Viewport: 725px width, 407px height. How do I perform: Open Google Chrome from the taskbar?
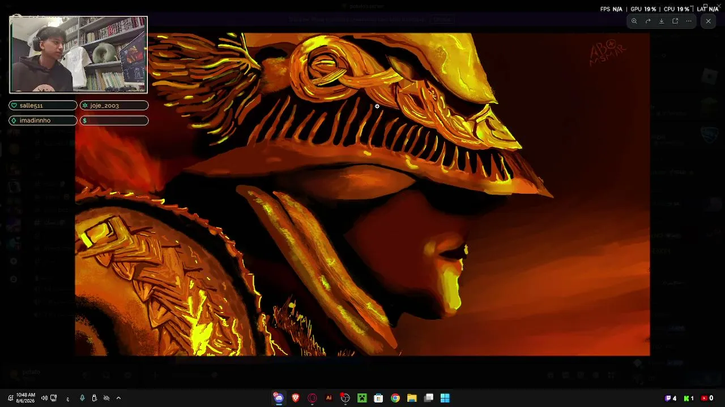395,398
